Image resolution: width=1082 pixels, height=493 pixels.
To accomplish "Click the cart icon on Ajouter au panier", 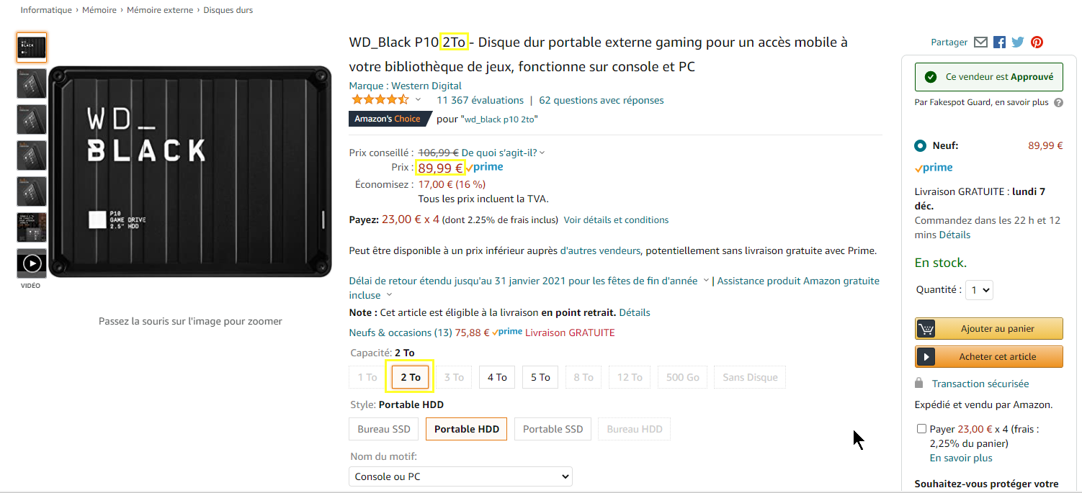I will pyautogui.click(x=926, y=329).
